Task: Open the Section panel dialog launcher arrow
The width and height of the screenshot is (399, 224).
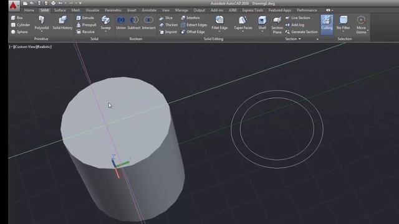Action: pyautogui.click(x=317, y=39)
